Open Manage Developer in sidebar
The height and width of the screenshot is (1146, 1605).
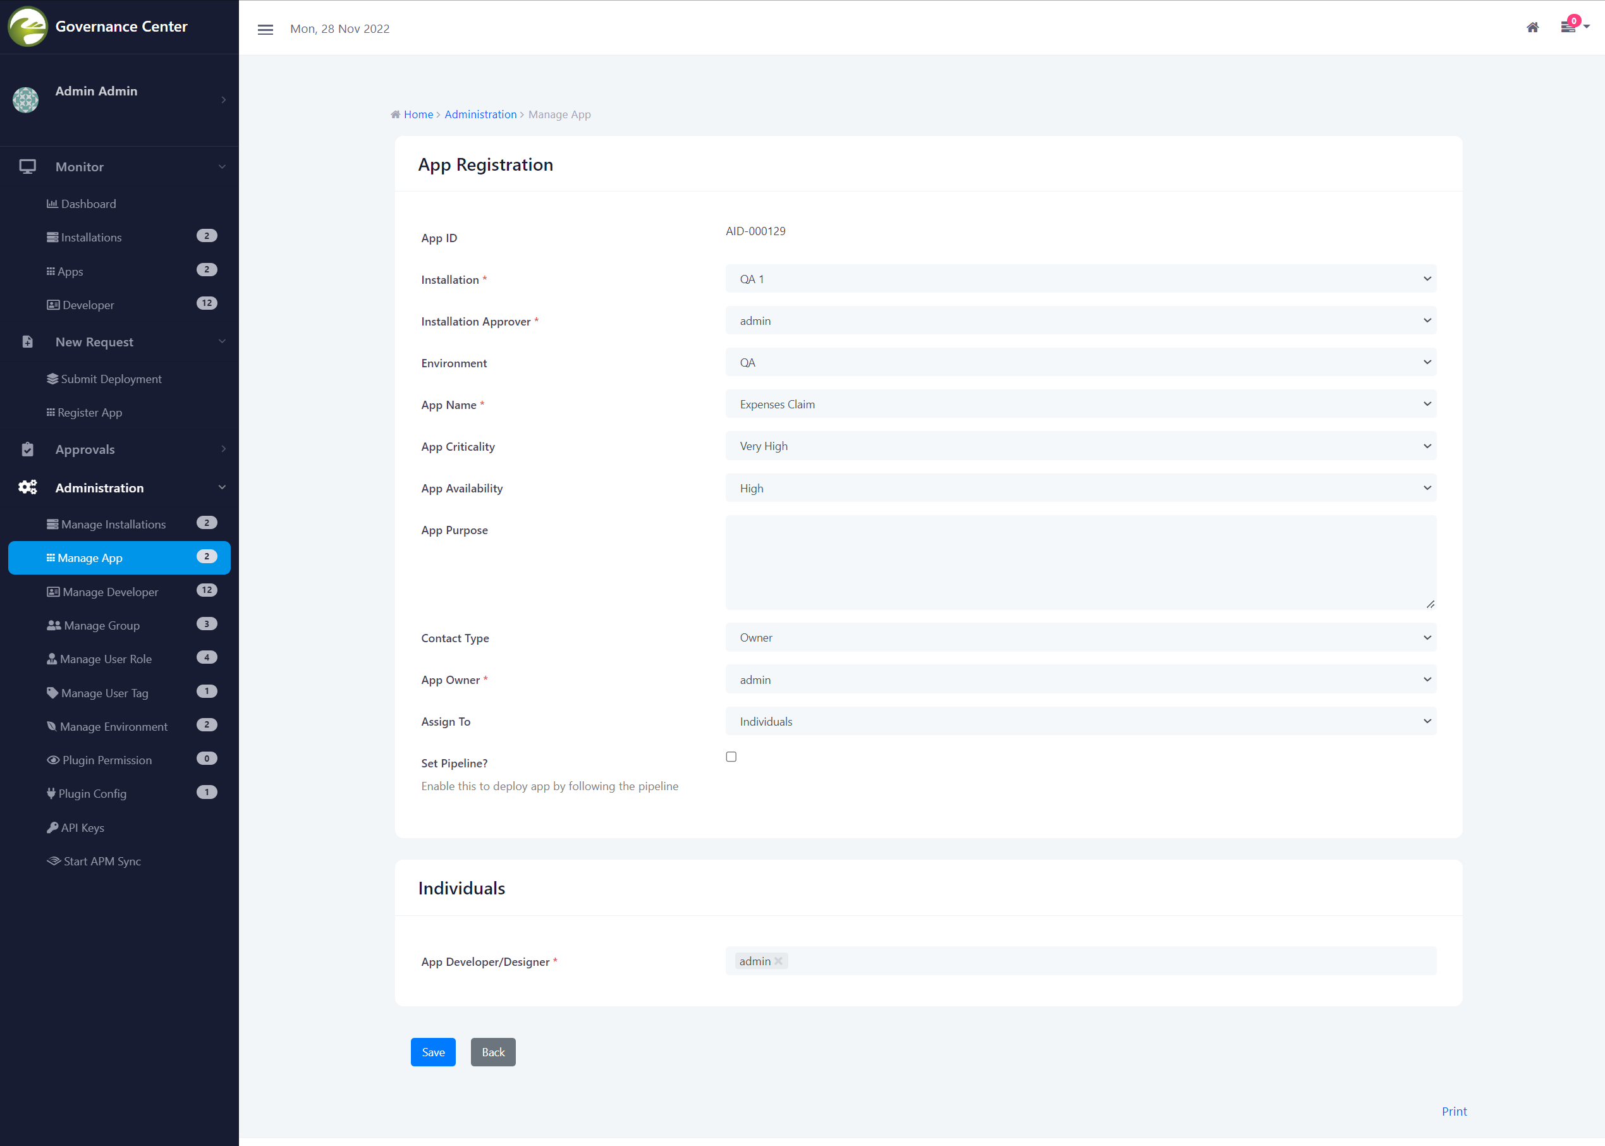(110, 592)
